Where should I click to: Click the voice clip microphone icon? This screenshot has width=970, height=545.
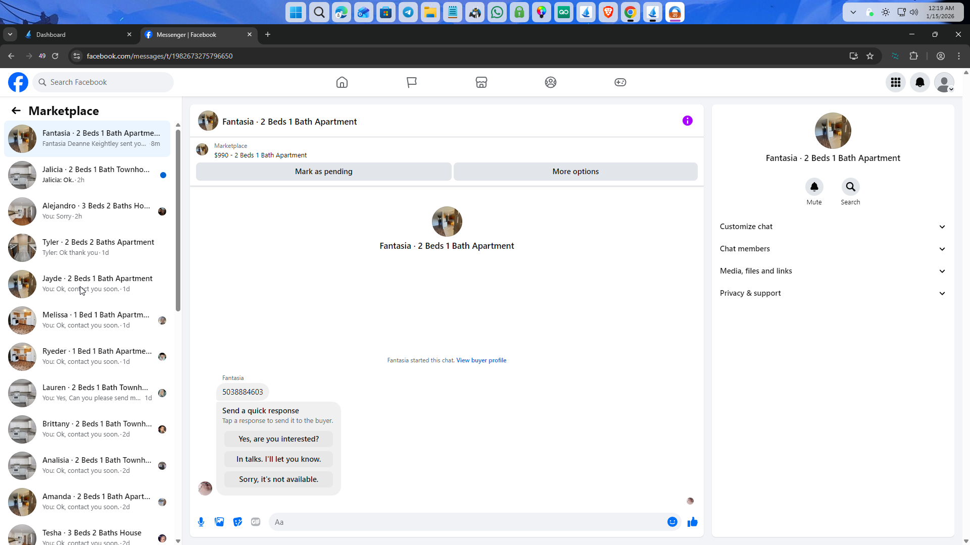(x=201, y=522)
